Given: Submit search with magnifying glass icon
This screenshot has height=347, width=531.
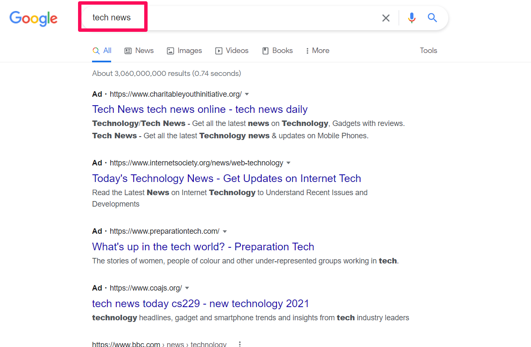Looking at the screenshot, I should click(432, 18).
